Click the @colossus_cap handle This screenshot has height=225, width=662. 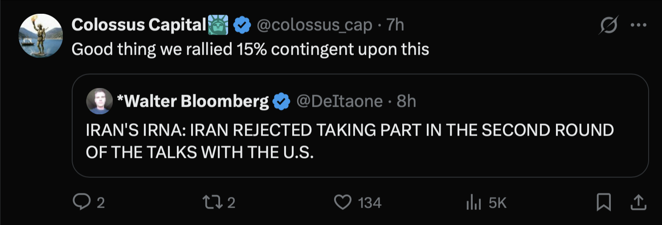pos(315,25)
